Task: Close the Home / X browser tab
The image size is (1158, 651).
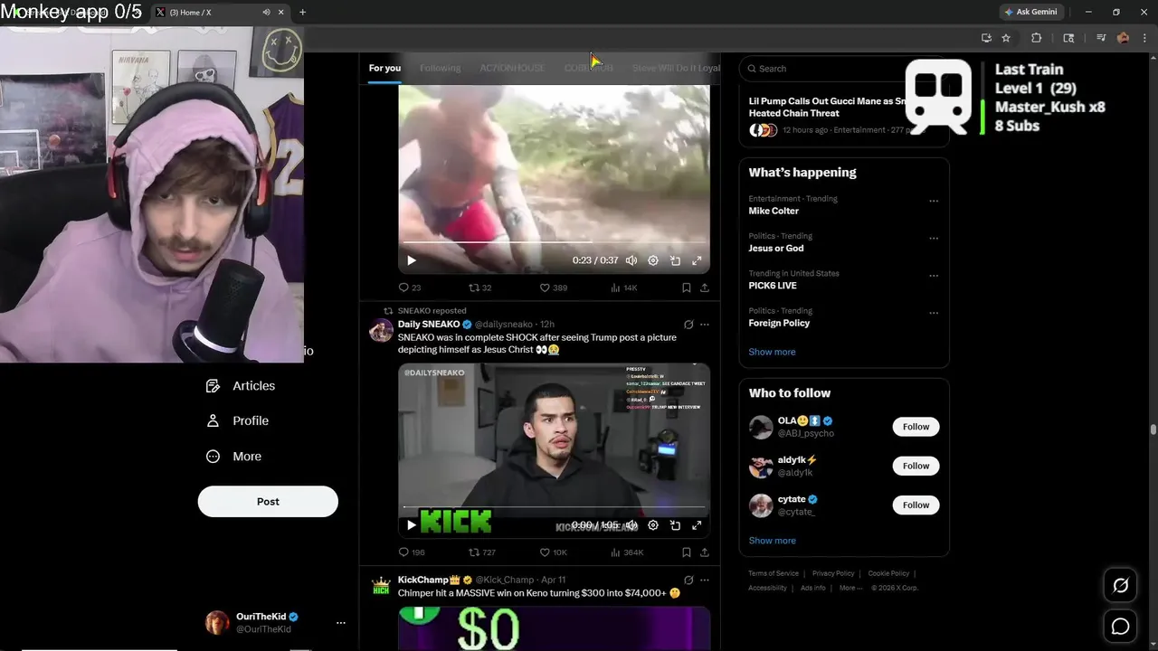Action: click(280, 12)
